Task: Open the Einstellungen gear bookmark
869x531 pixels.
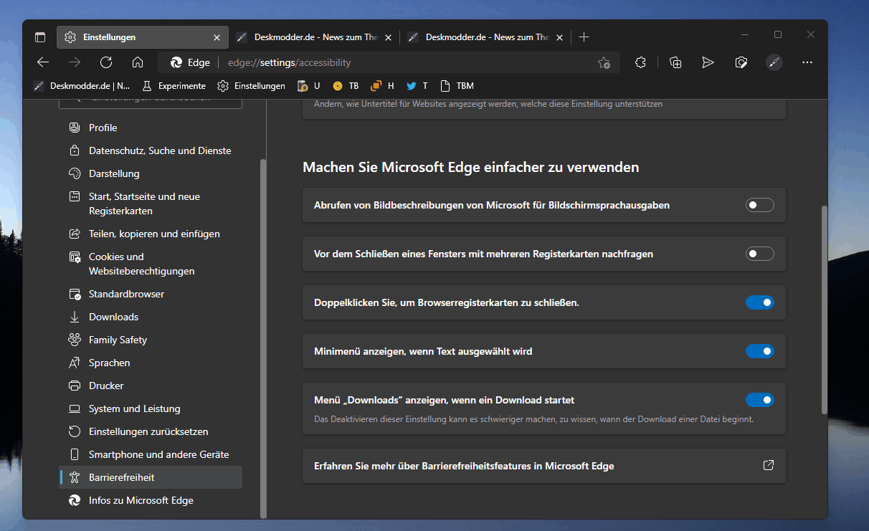Action: point(251,86)
